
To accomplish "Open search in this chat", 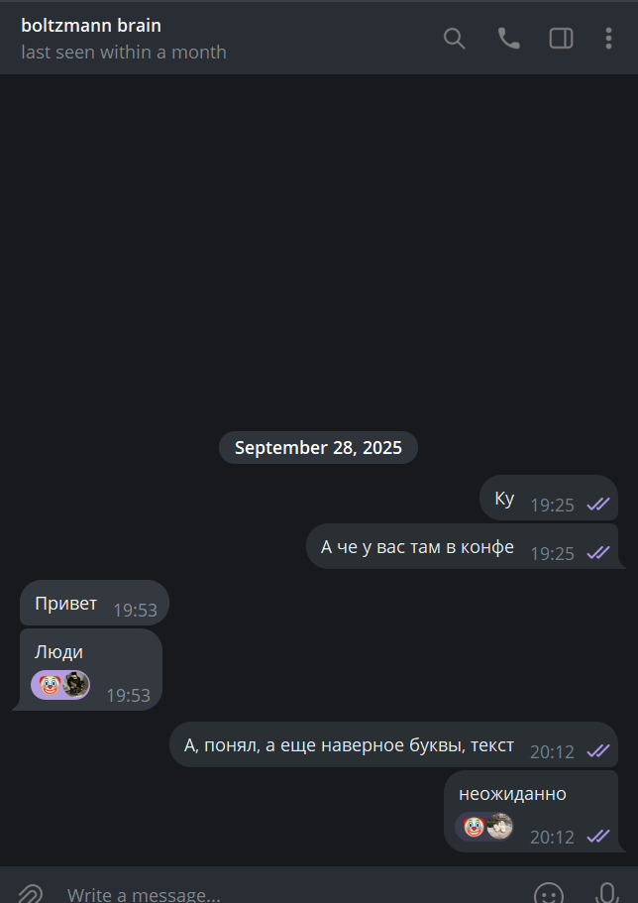I will click(454, 39).
